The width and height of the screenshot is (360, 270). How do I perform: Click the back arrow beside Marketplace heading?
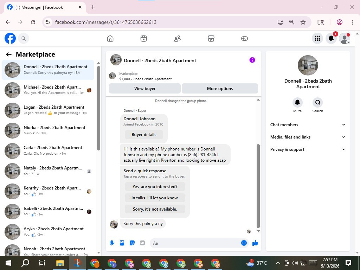click(9, 54)
